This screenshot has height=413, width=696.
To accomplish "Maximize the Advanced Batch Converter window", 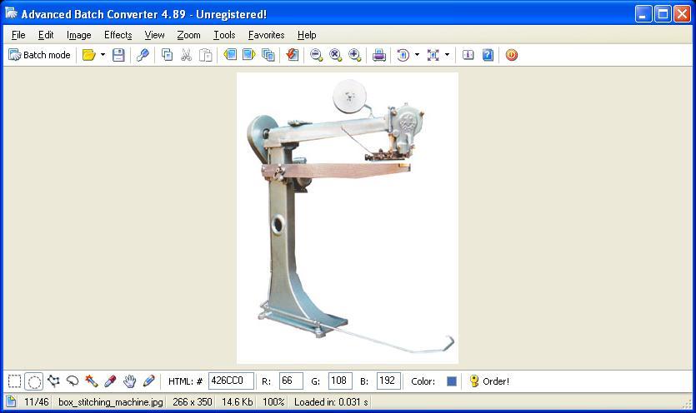I will tap(663, 14).
